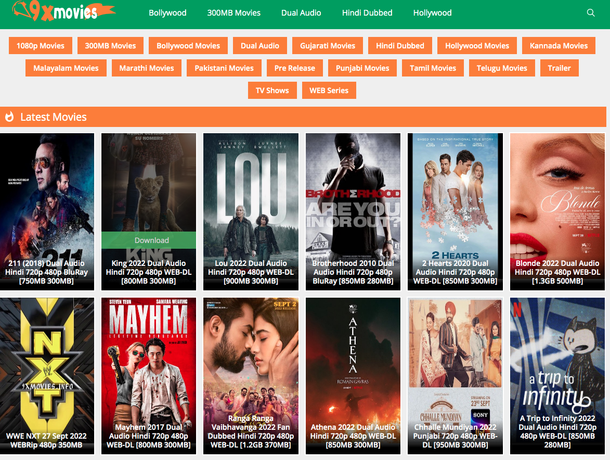Open the Marathi Movies category
610x460 pixels.
[x=147, y=68]
